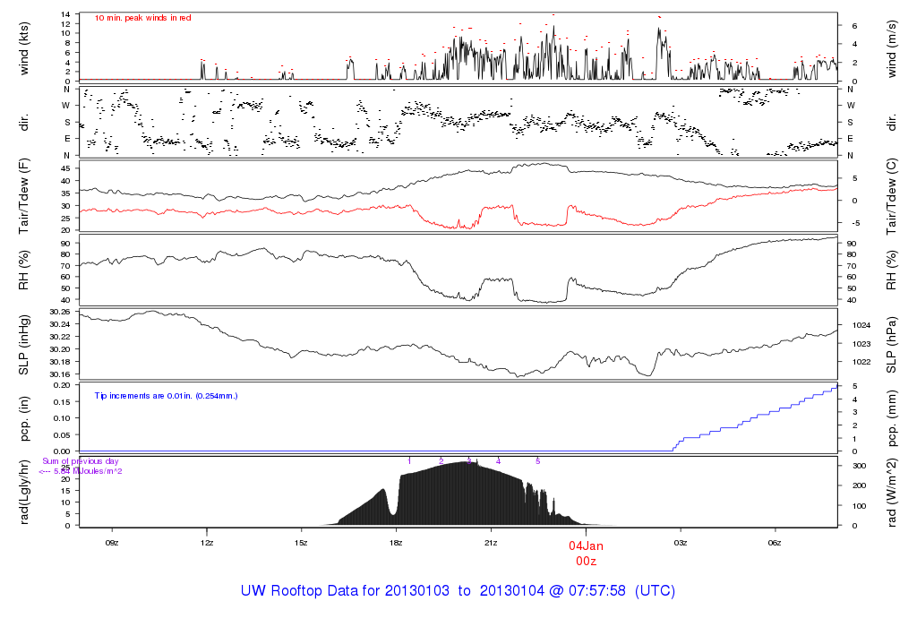Click the '0.05' precipitation tick value
The height and width of the screenshot is (627, 917).
[x=62, y=435]
